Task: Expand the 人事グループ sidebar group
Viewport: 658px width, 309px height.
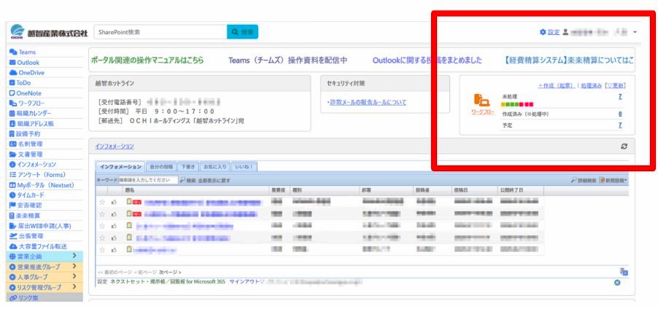Action: [74, 277]
